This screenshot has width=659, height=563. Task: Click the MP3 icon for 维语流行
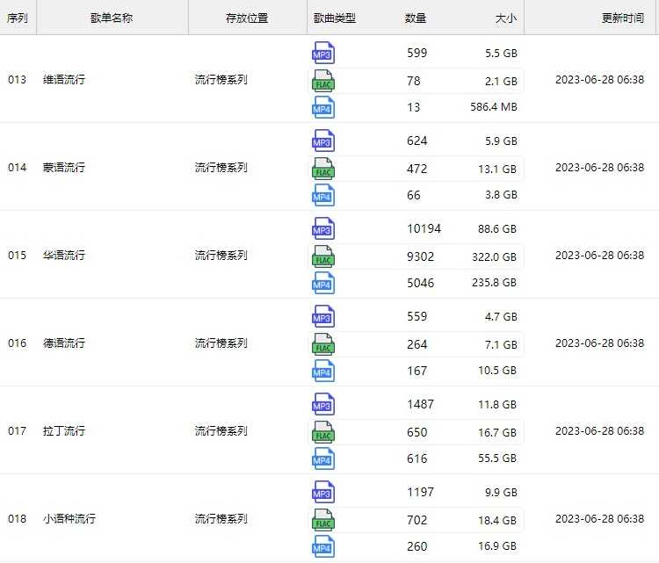tap(323, 53)
